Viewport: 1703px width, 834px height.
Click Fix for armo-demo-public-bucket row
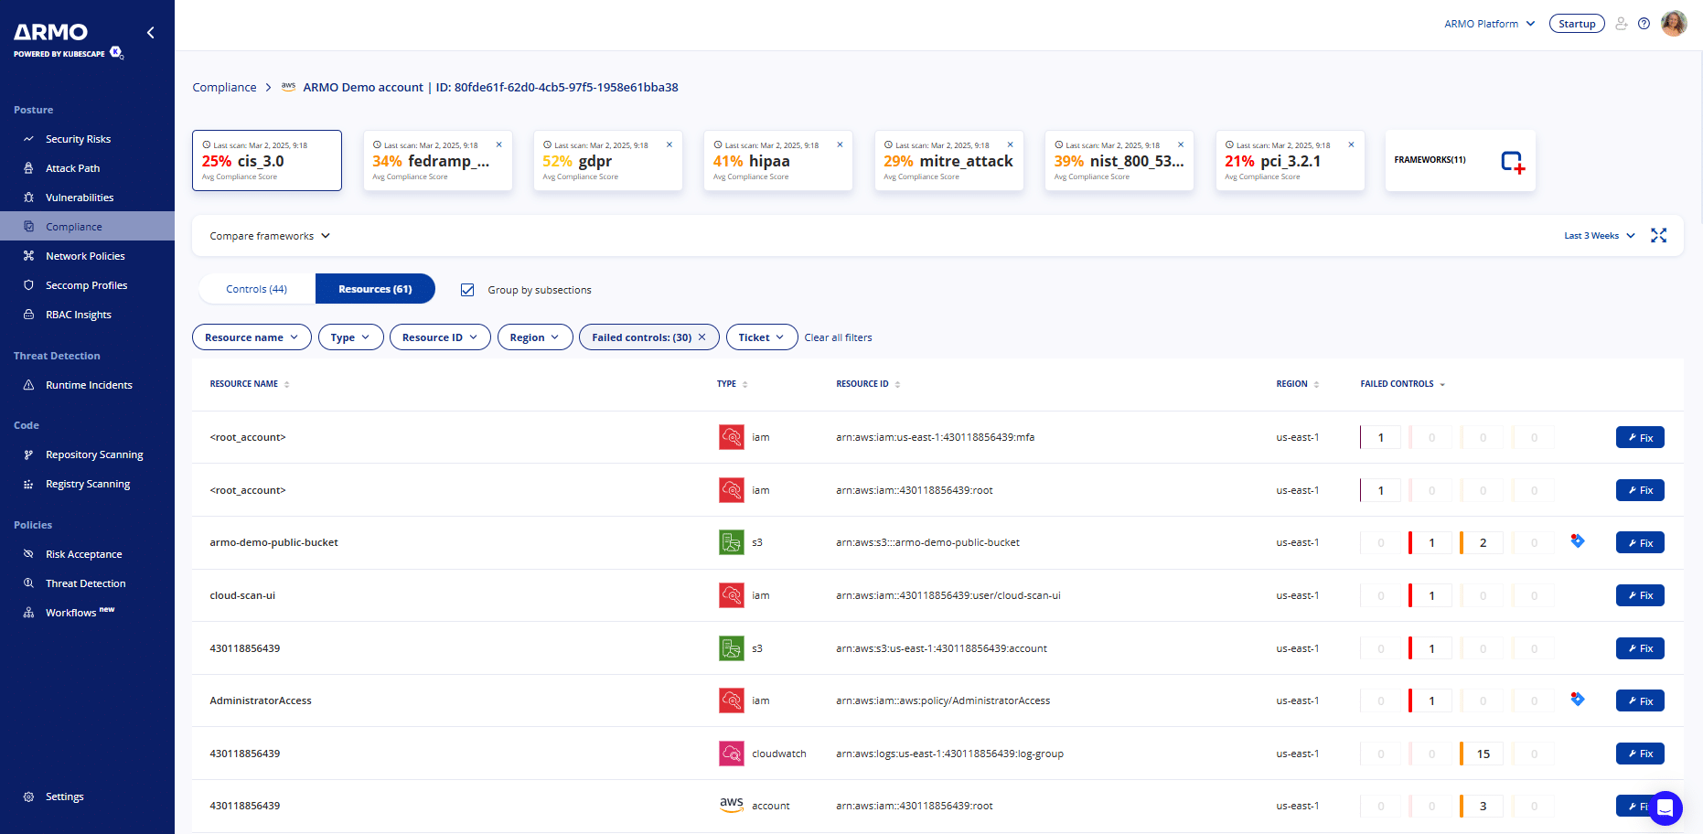point(1640,542)
